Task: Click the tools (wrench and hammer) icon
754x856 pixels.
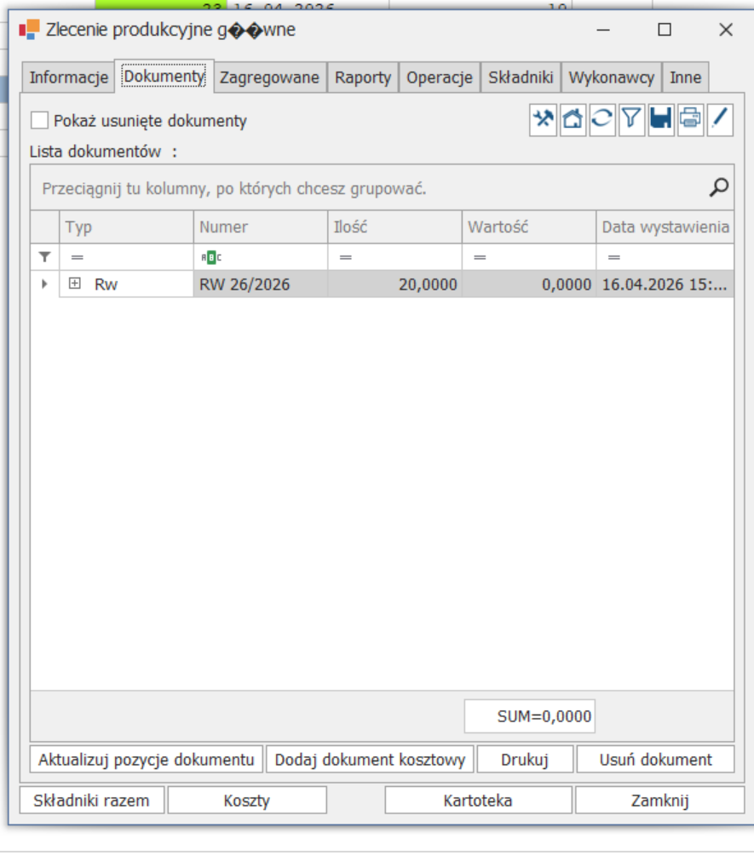Action: [543, 119]
